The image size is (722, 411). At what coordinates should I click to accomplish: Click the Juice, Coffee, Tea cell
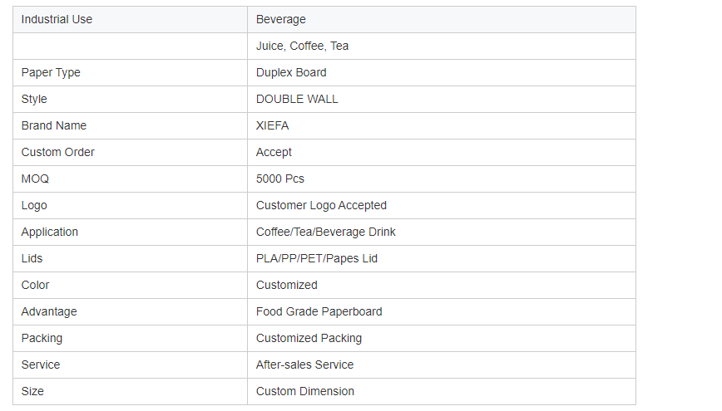tap(442, 46)
